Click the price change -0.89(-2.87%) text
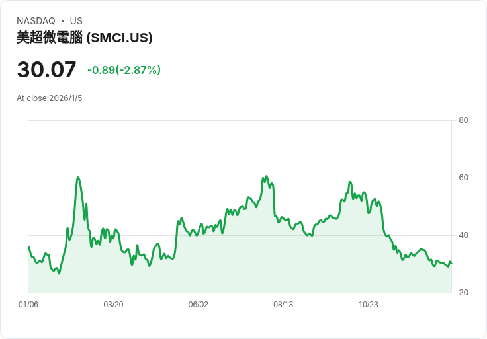487x339 pixels. 124,70
